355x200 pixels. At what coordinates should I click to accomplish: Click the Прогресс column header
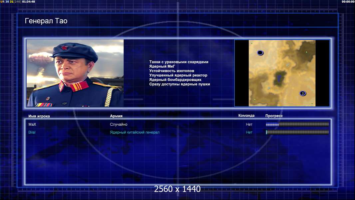pos(274,116)
